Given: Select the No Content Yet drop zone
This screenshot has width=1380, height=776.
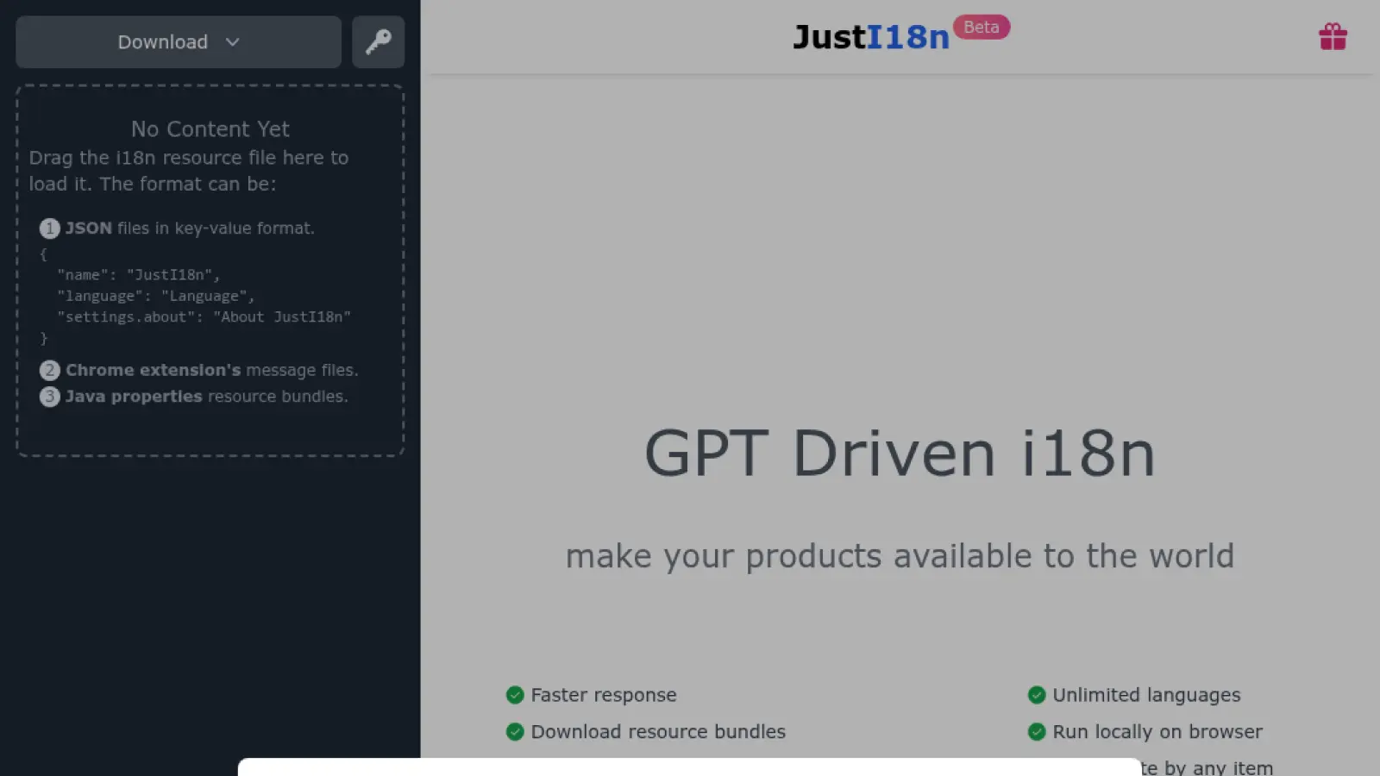Looking at the screenshot, I should [x=209, y=267].
